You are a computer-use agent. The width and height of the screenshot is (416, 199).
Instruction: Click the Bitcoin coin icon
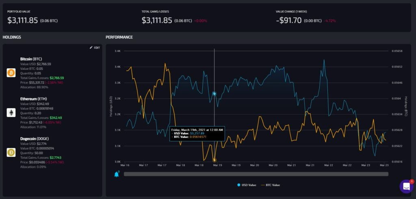pyautogui.click(x=11, y=73)
